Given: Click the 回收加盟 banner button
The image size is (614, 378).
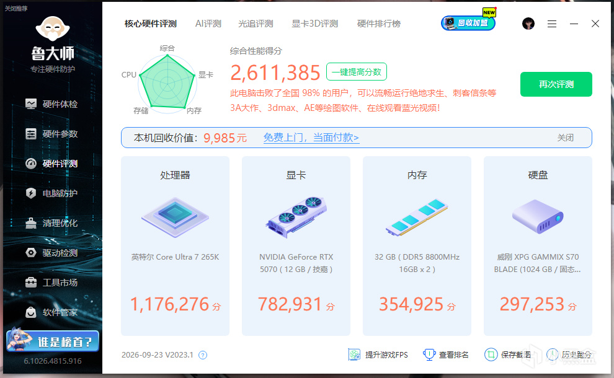Looking at the screenshot, I should (x=468, y=23).
